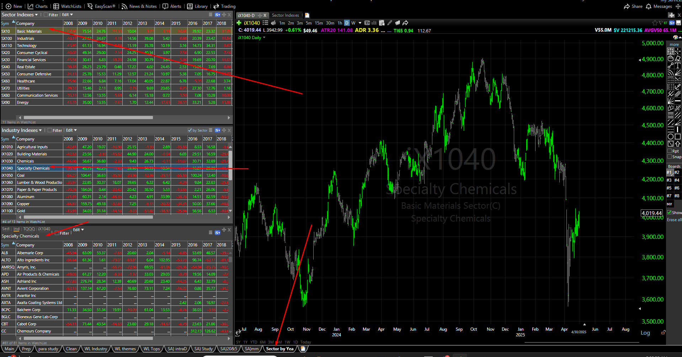Viewport: 682px width, 357px height.
Task: Click the more drawing tools link
Action: pos(674,44)
